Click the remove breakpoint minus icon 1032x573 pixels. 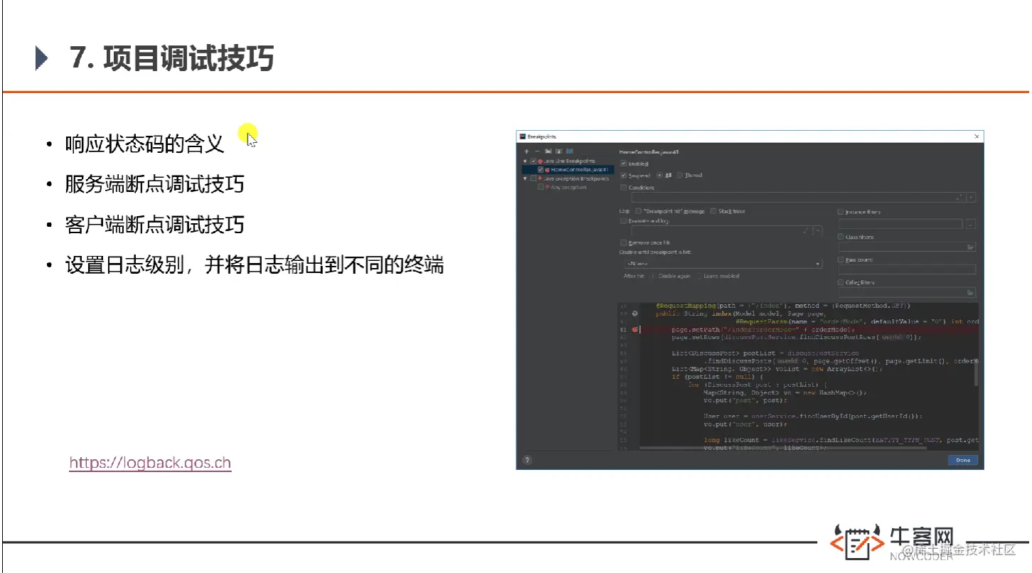(x=537, y=151)
